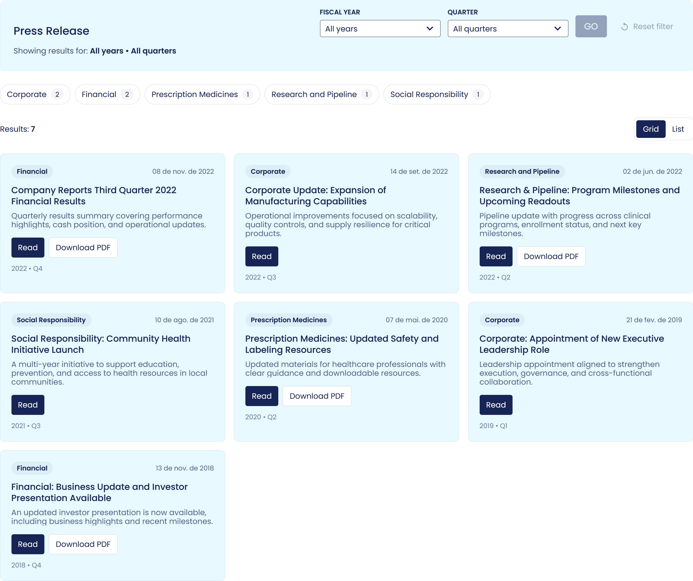Download PDF for Program Milestones release
Image resolution: width=693 pixels, height=581 pixels.
point(551,256)
